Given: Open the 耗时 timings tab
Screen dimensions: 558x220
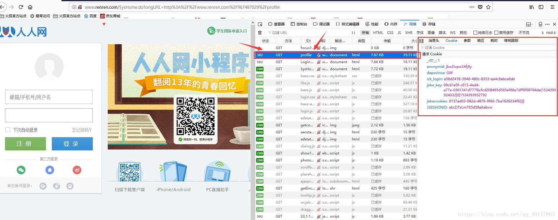Looking at the screenshot, I should 494,41.
